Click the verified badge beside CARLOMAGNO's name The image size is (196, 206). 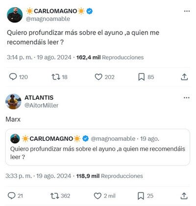[89, 11]
